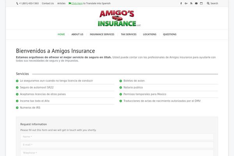This screenshot has width=234, height=156.
Task: Call the +1 (801) 433-1363 number link
Action: 28,3
